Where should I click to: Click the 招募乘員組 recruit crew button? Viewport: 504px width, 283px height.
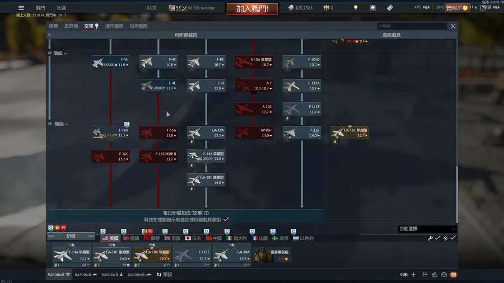(x=272, y=255)
